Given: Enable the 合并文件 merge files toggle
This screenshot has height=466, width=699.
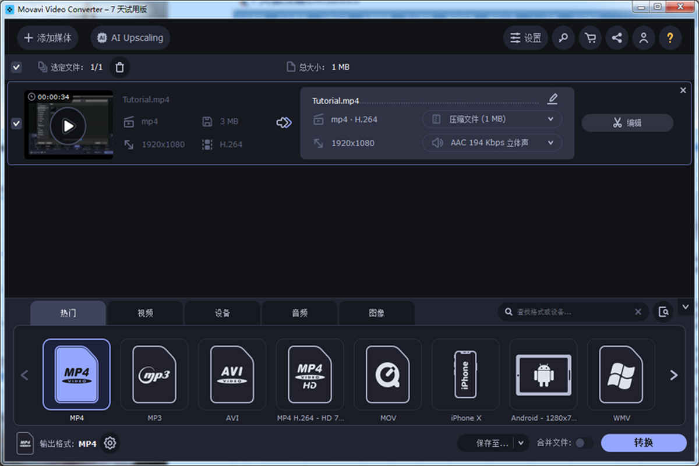Looking at the screenshot, I should pyautogui.click(x=583, y=443).
